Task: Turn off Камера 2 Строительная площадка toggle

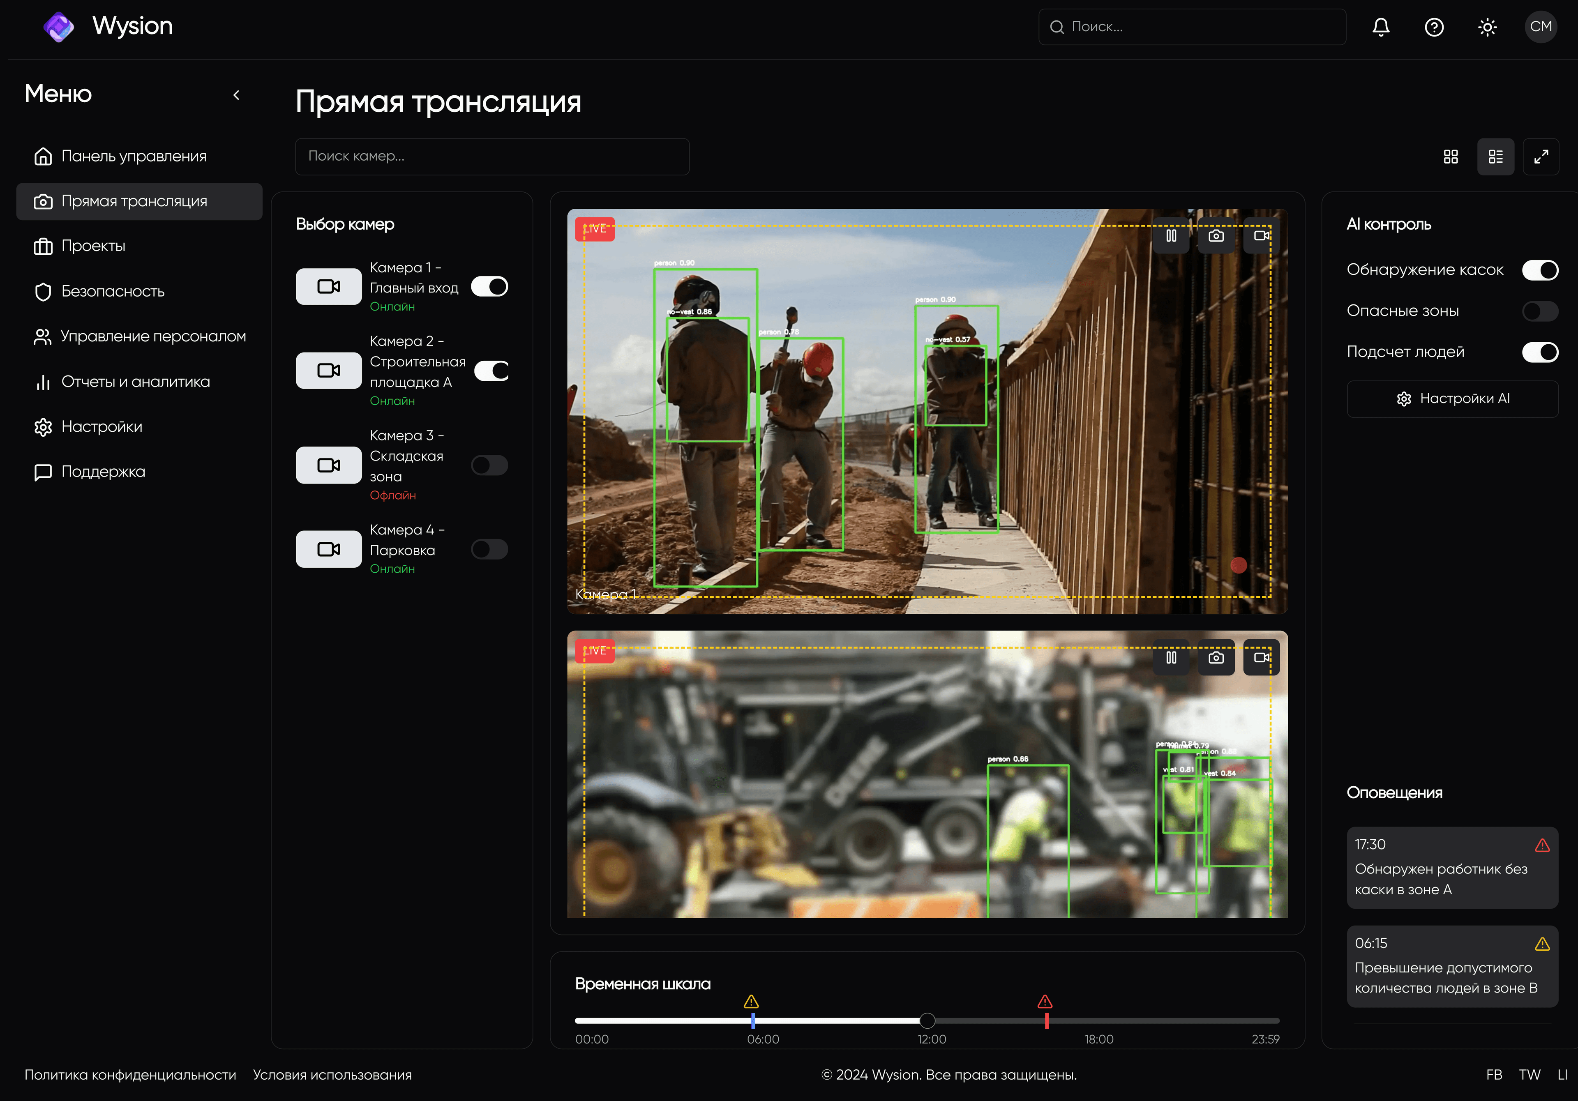Action: 491,371
